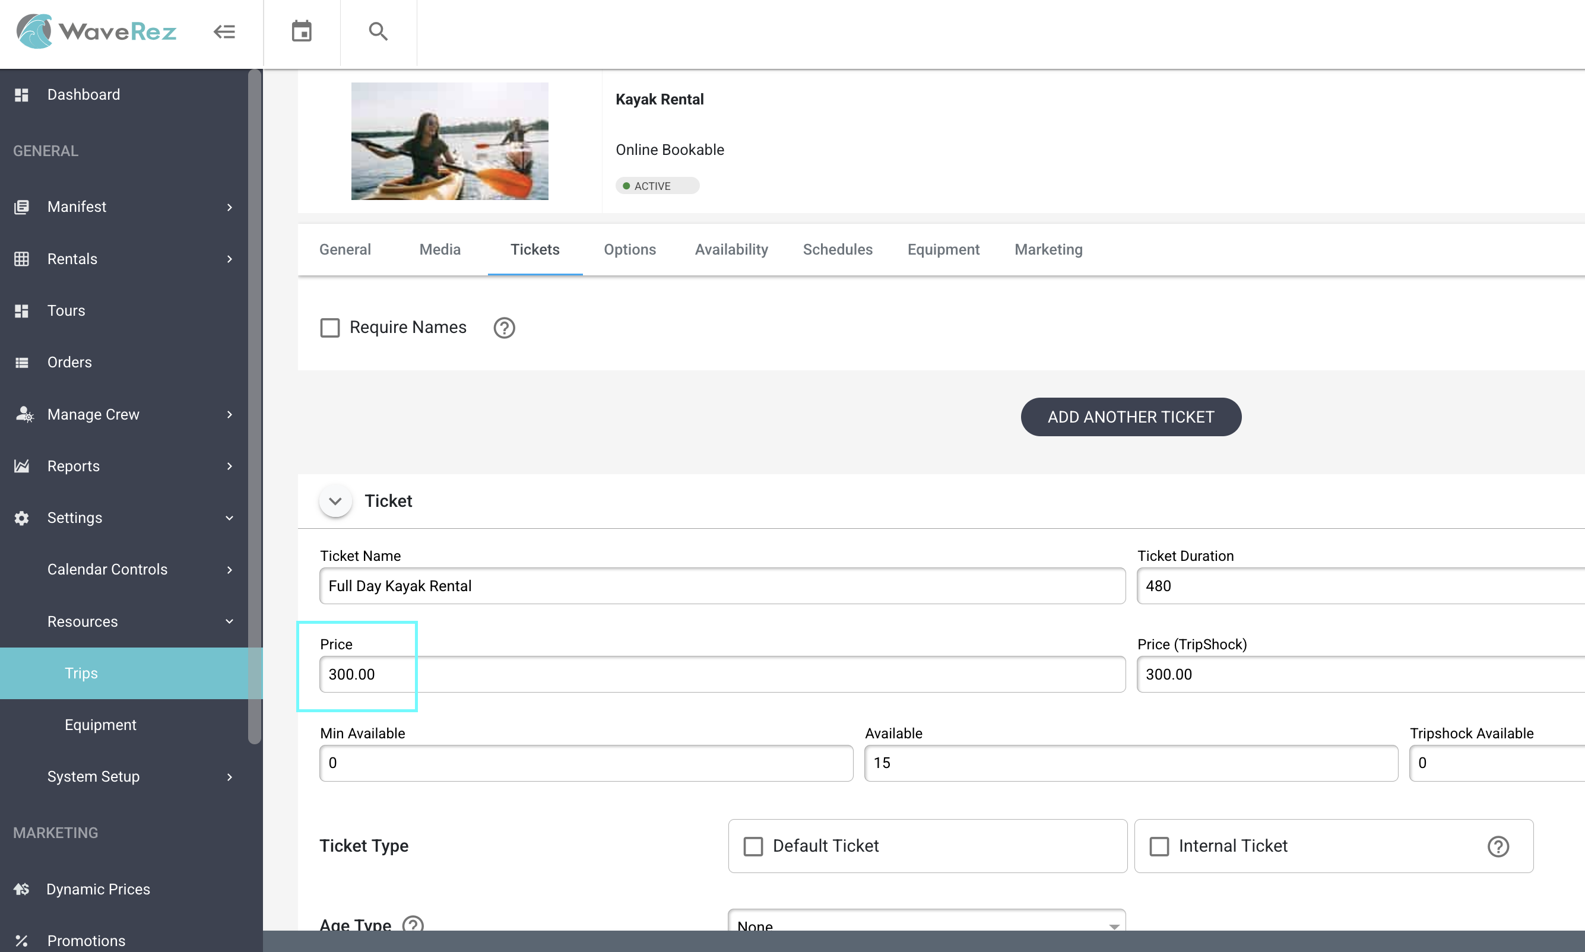Click the Orders list icon
The image size is (1585, 952).
[22, 363]
